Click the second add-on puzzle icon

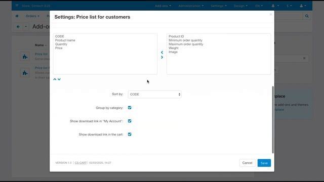[x=25, y=73]
